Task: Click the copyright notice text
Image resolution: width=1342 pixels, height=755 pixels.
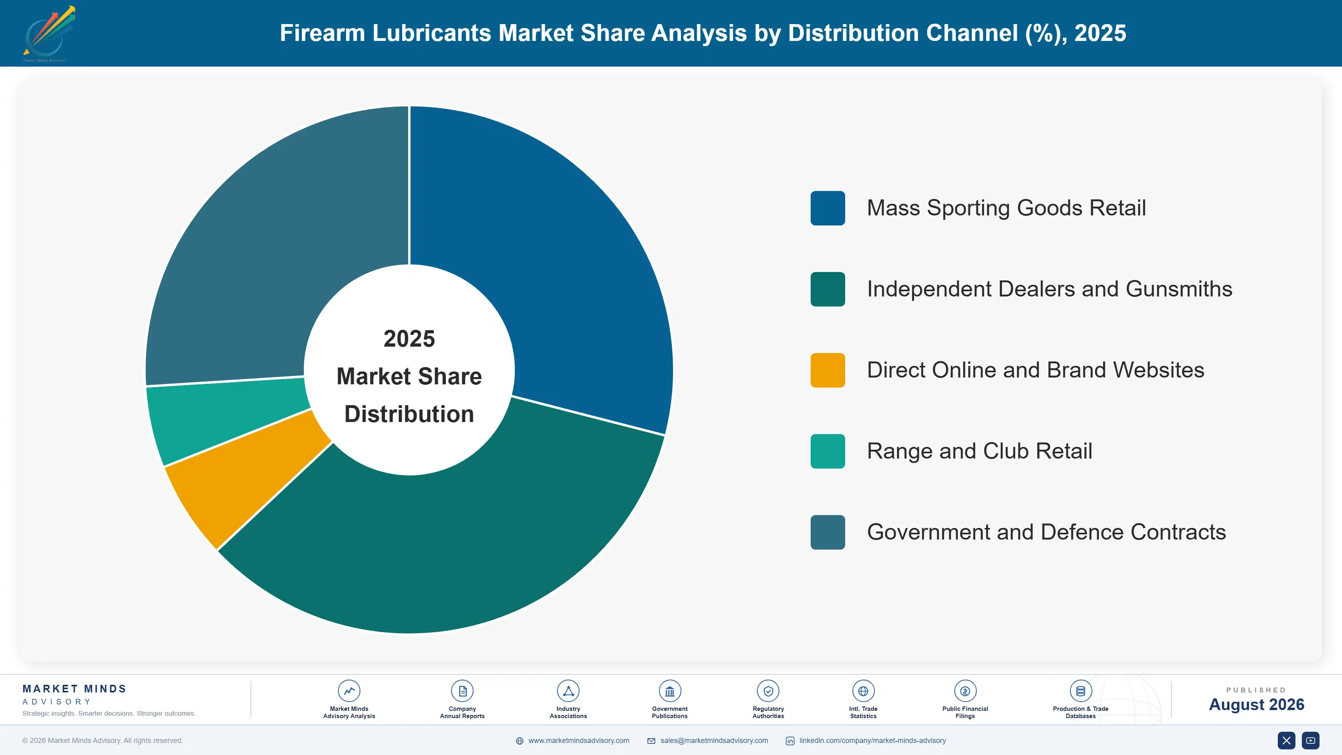Action: 103,741
